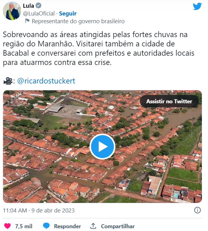This screenshot has height=231, width=208.
Task: Like the tweet with the heart icon
Action: (7, 226)
